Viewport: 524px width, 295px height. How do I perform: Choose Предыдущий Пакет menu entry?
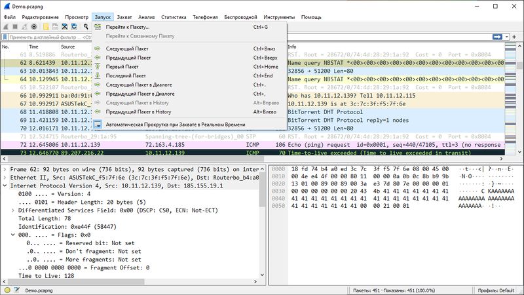(x=189, y=58)
